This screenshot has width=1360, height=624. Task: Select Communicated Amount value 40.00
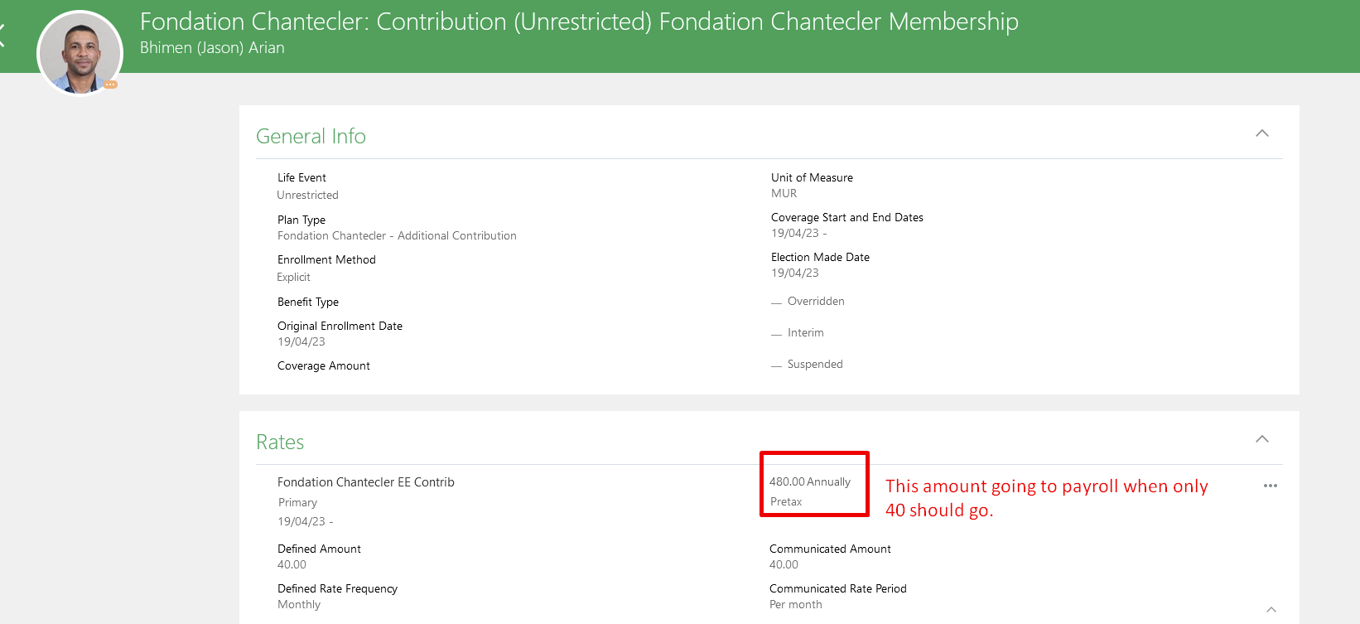coord(784,564)
